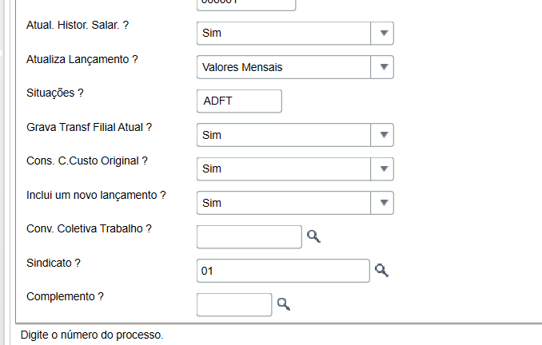Click the "Inclui um novo lançamento ?" label
This screenshot has height=345, width=542.
pos(96,195)
